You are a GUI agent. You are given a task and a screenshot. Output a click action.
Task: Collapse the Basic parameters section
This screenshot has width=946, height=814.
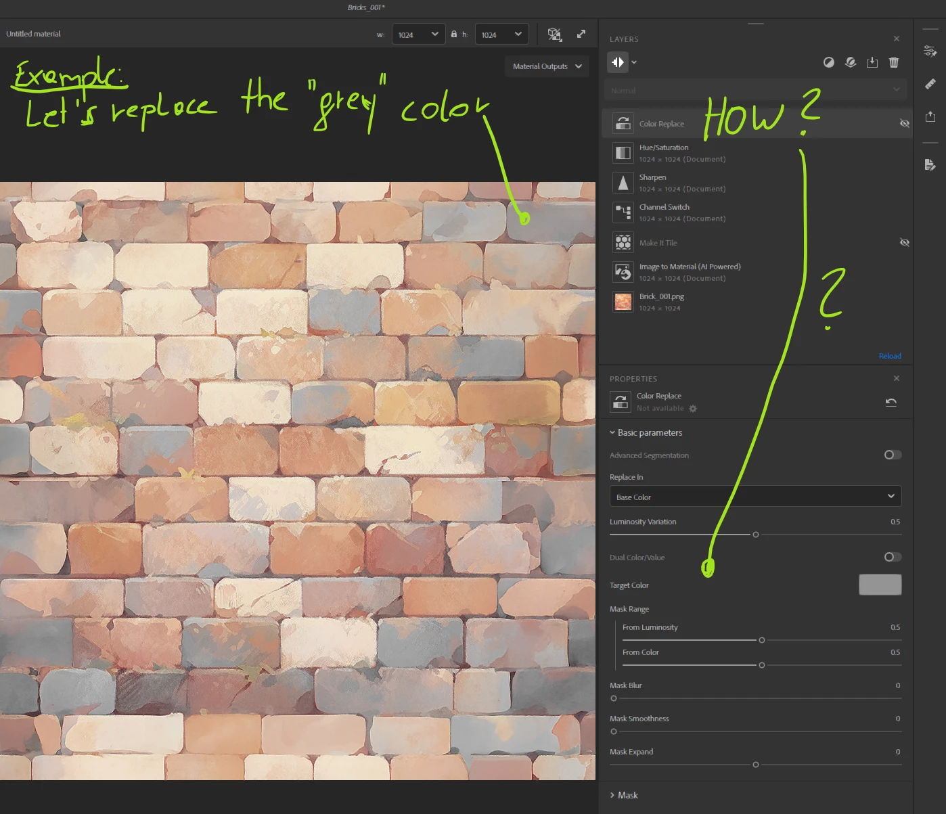click(x=646, y=432)
